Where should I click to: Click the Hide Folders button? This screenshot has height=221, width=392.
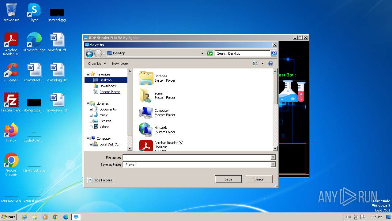pos(100,180)
